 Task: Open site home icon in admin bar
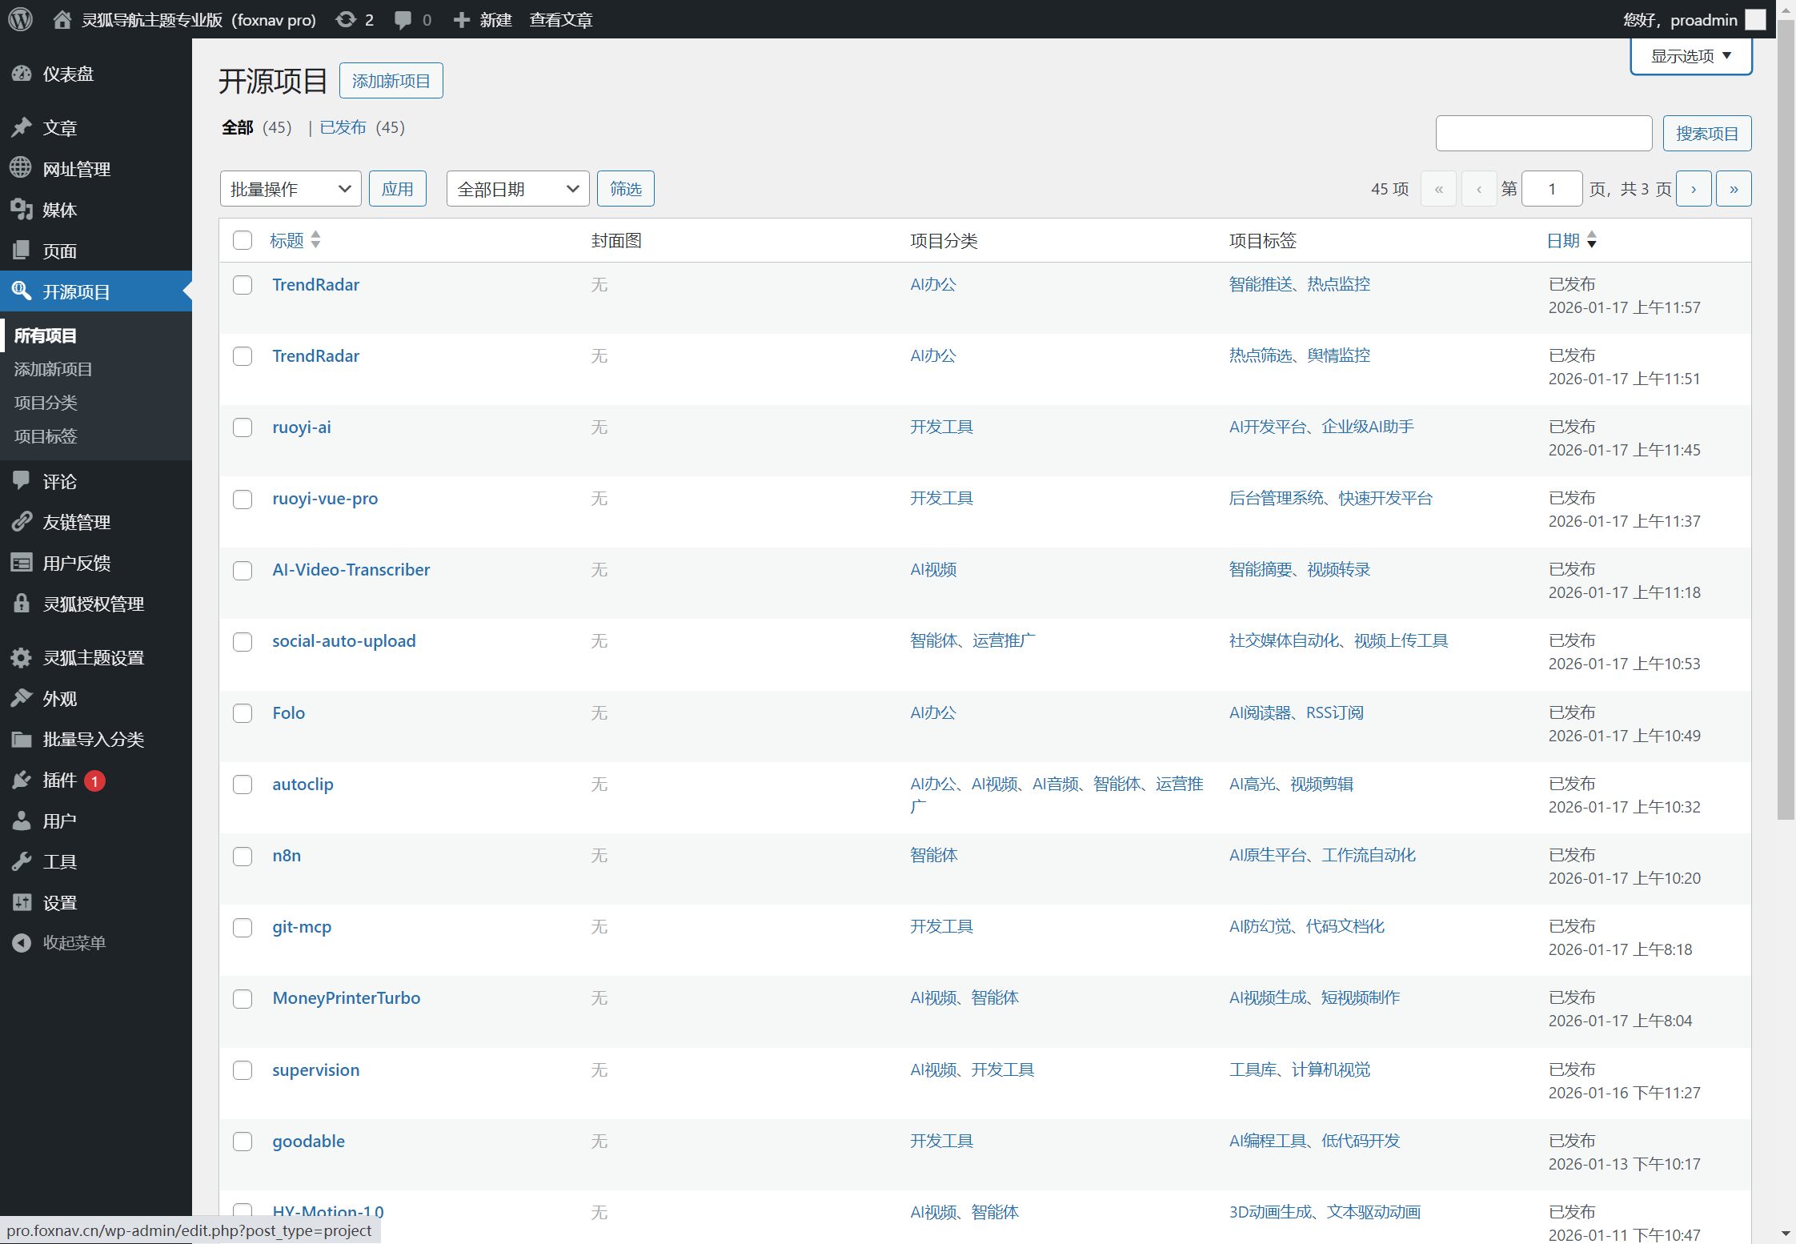point(62,19)
